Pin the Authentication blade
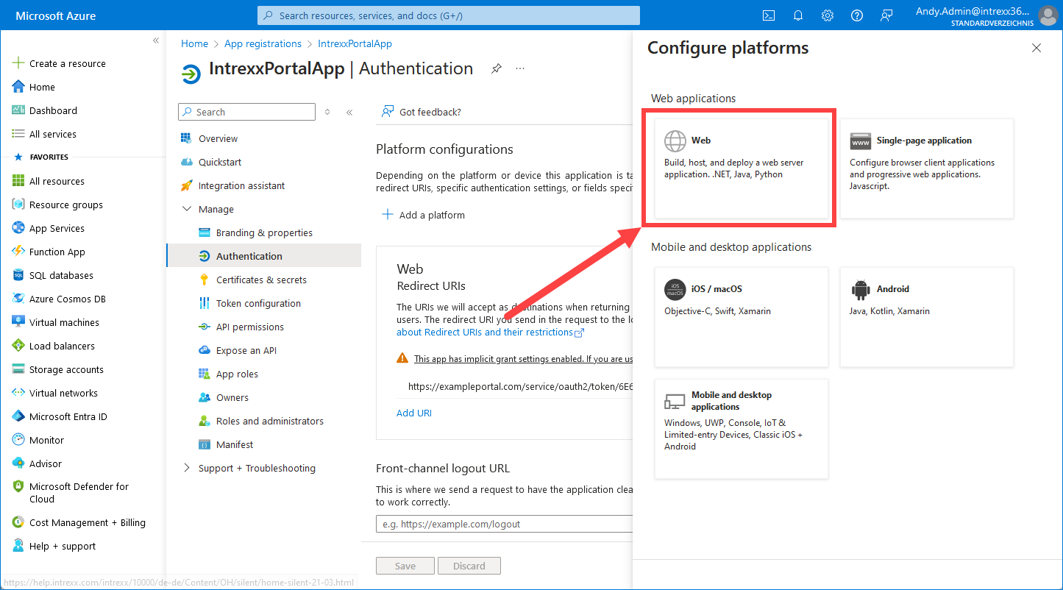 (x=497, y=68)
